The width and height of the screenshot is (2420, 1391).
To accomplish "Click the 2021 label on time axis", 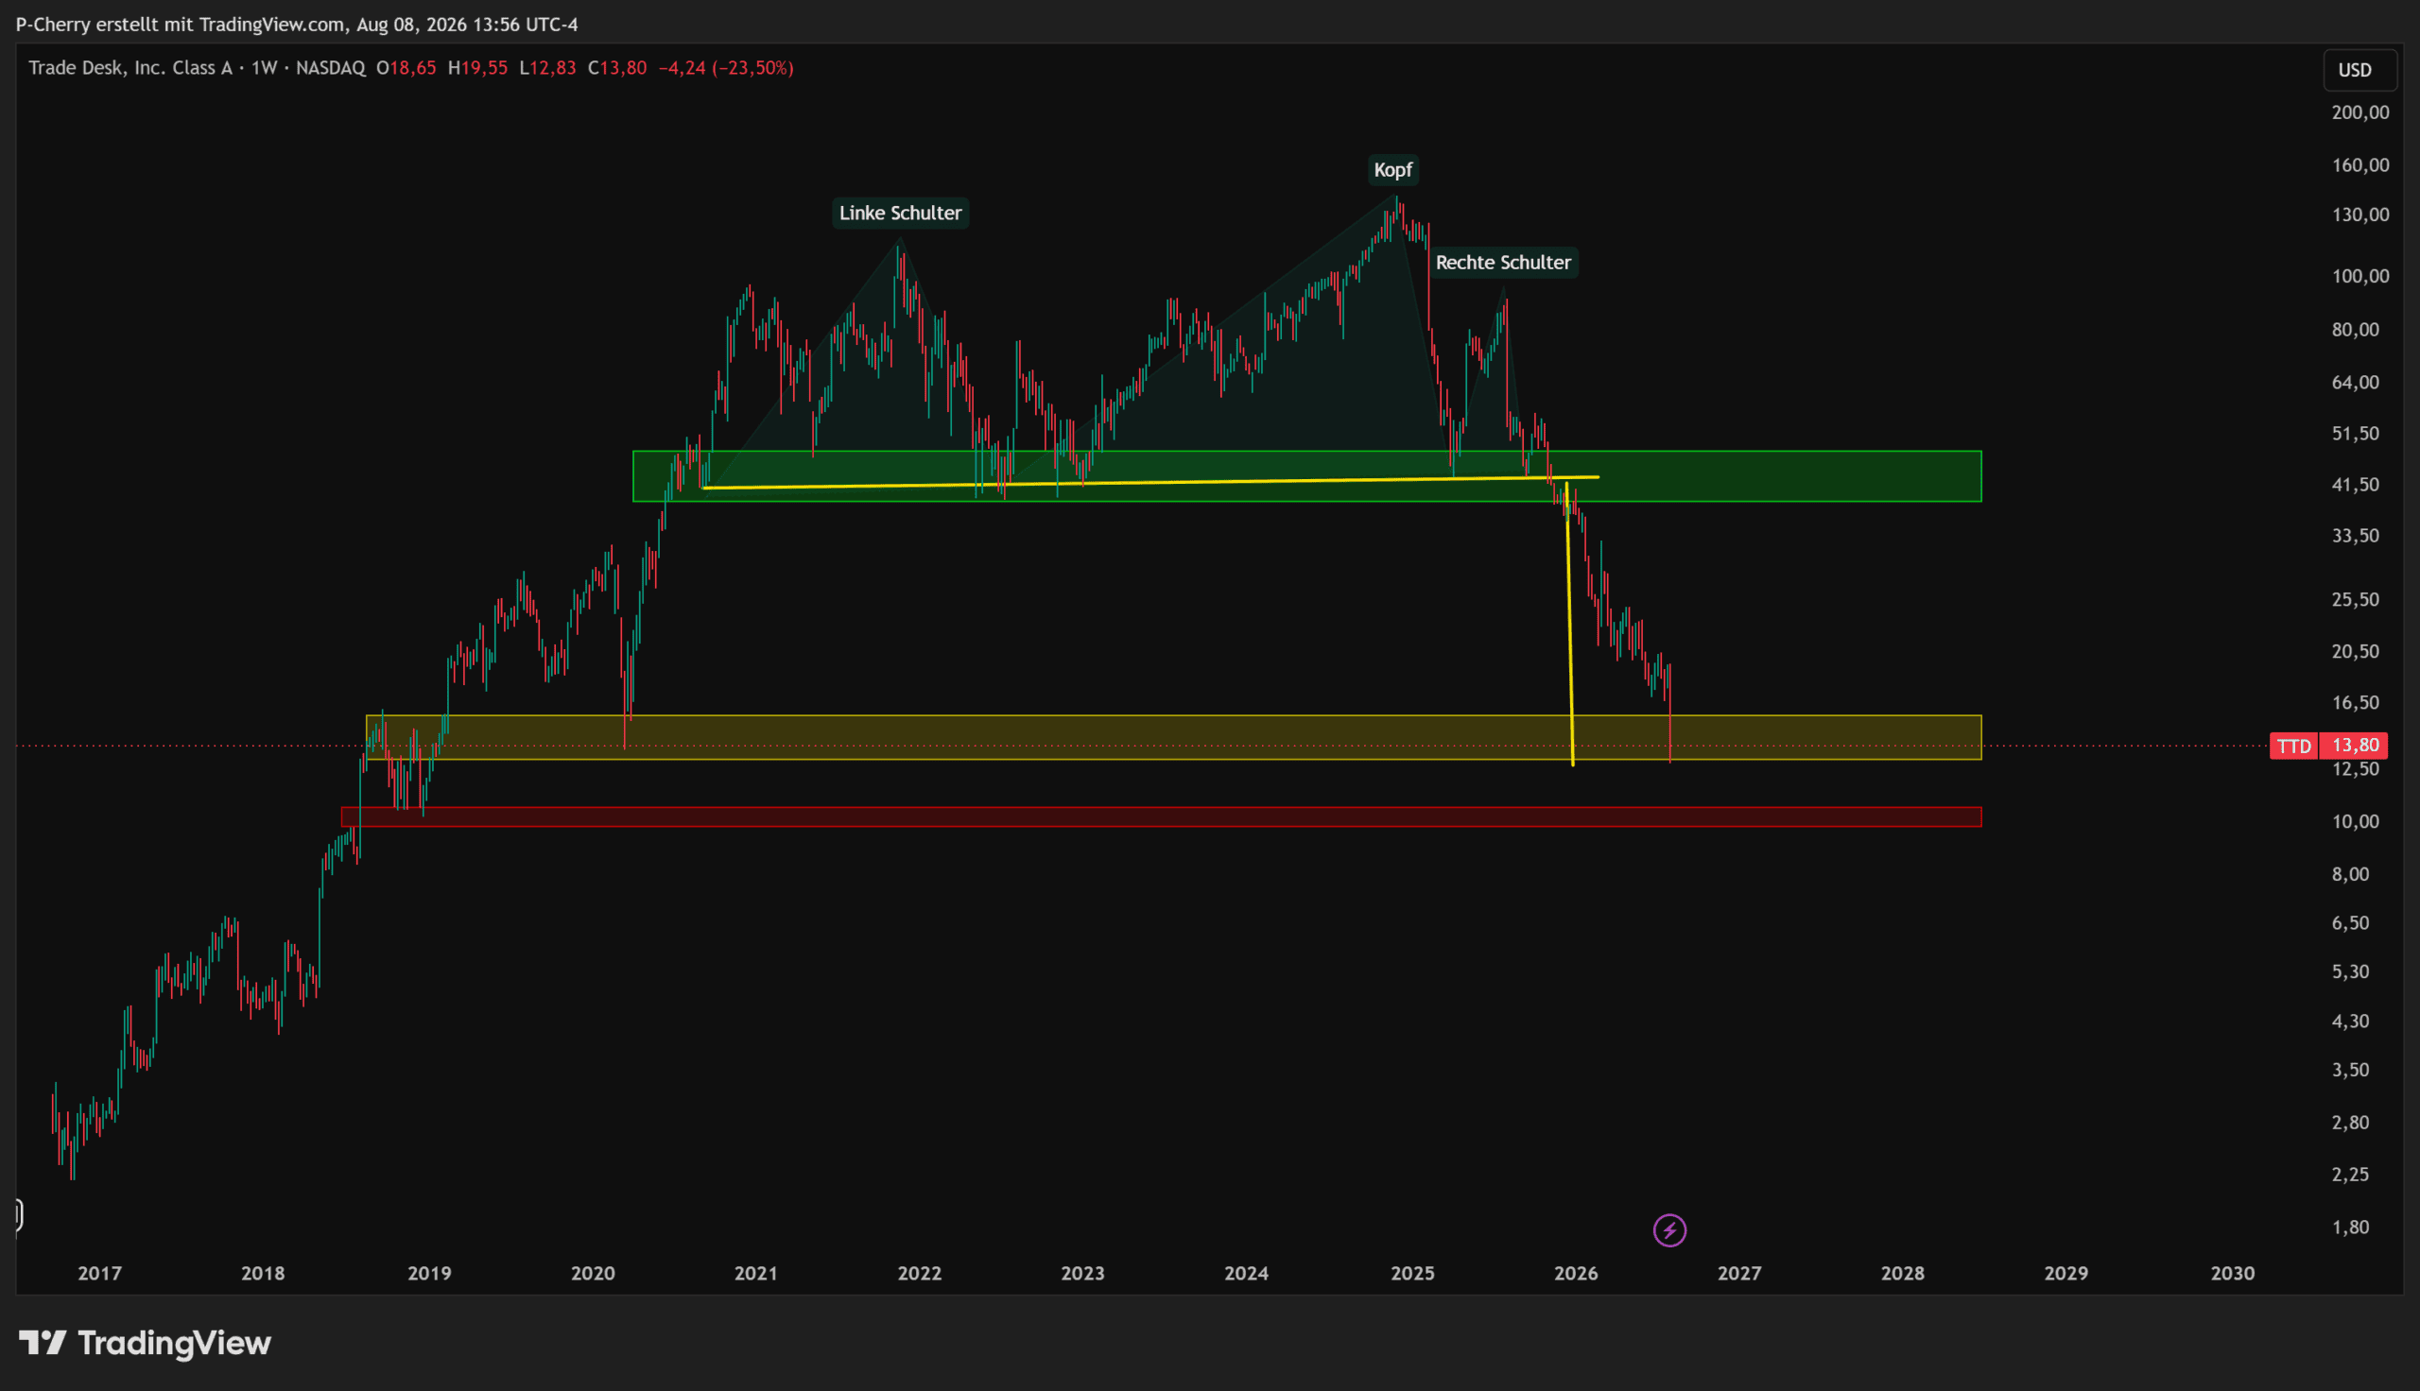I will click(755, 1274).
